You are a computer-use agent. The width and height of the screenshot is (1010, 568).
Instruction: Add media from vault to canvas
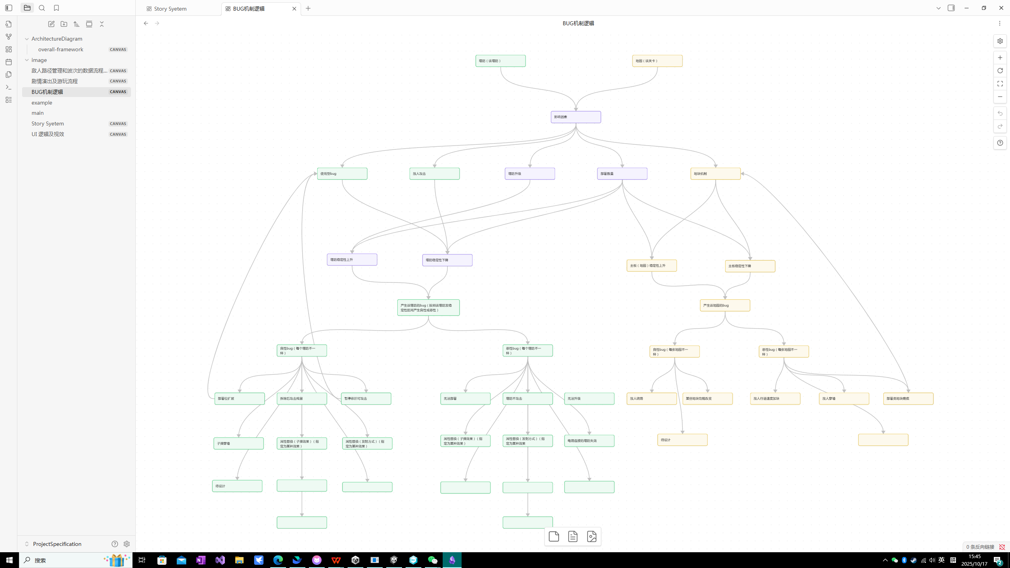591,536
